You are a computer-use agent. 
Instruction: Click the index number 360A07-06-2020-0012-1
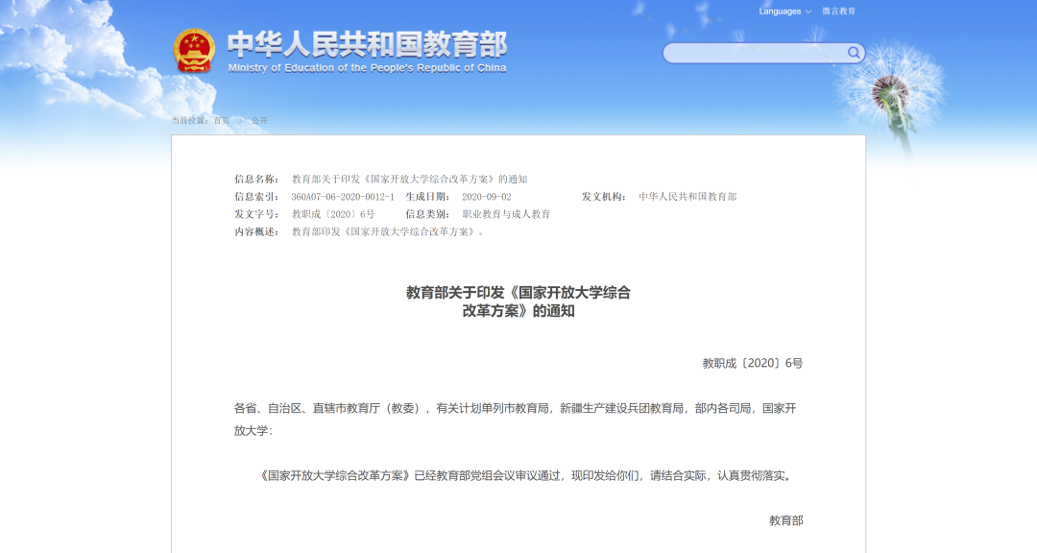coord(343,197)
